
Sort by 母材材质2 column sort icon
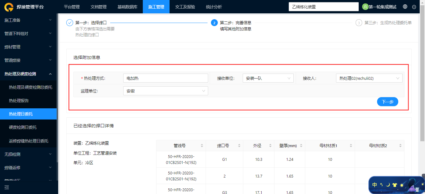point(401,146)
